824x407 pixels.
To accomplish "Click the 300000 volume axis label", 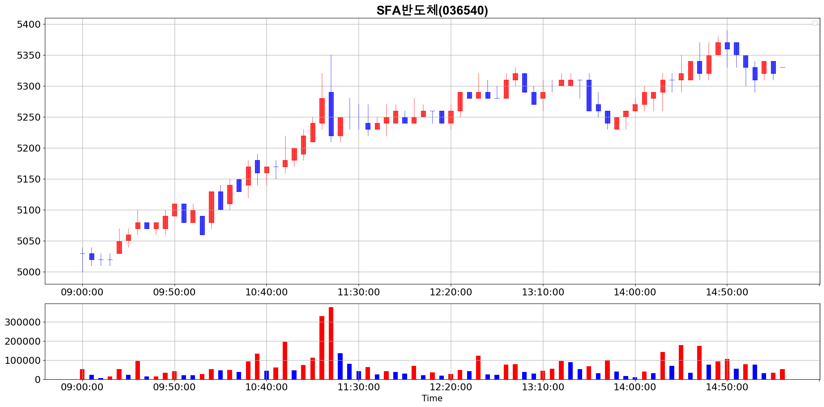I will (x=23, y=322).
